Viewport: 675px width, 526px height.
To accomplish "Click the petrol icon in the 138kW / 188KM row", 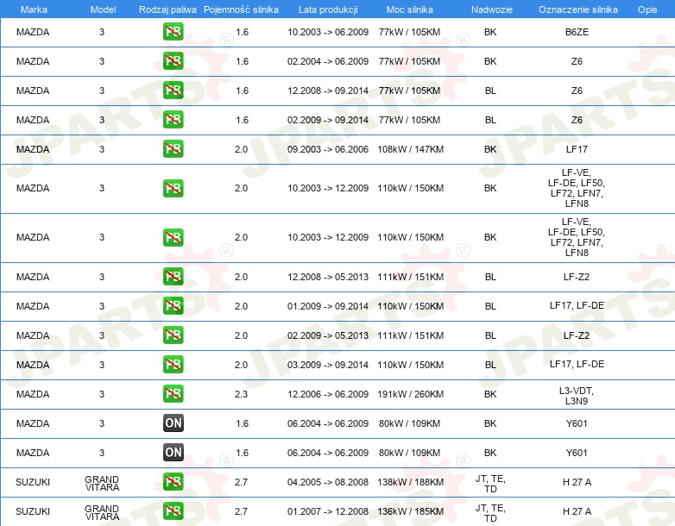I will coord(173,482).
